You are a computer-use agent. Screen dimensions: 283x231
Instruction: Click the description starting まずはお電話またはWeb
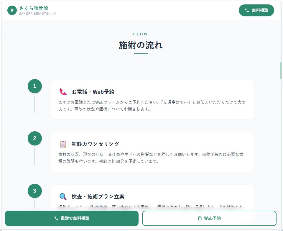coord(152,106)
